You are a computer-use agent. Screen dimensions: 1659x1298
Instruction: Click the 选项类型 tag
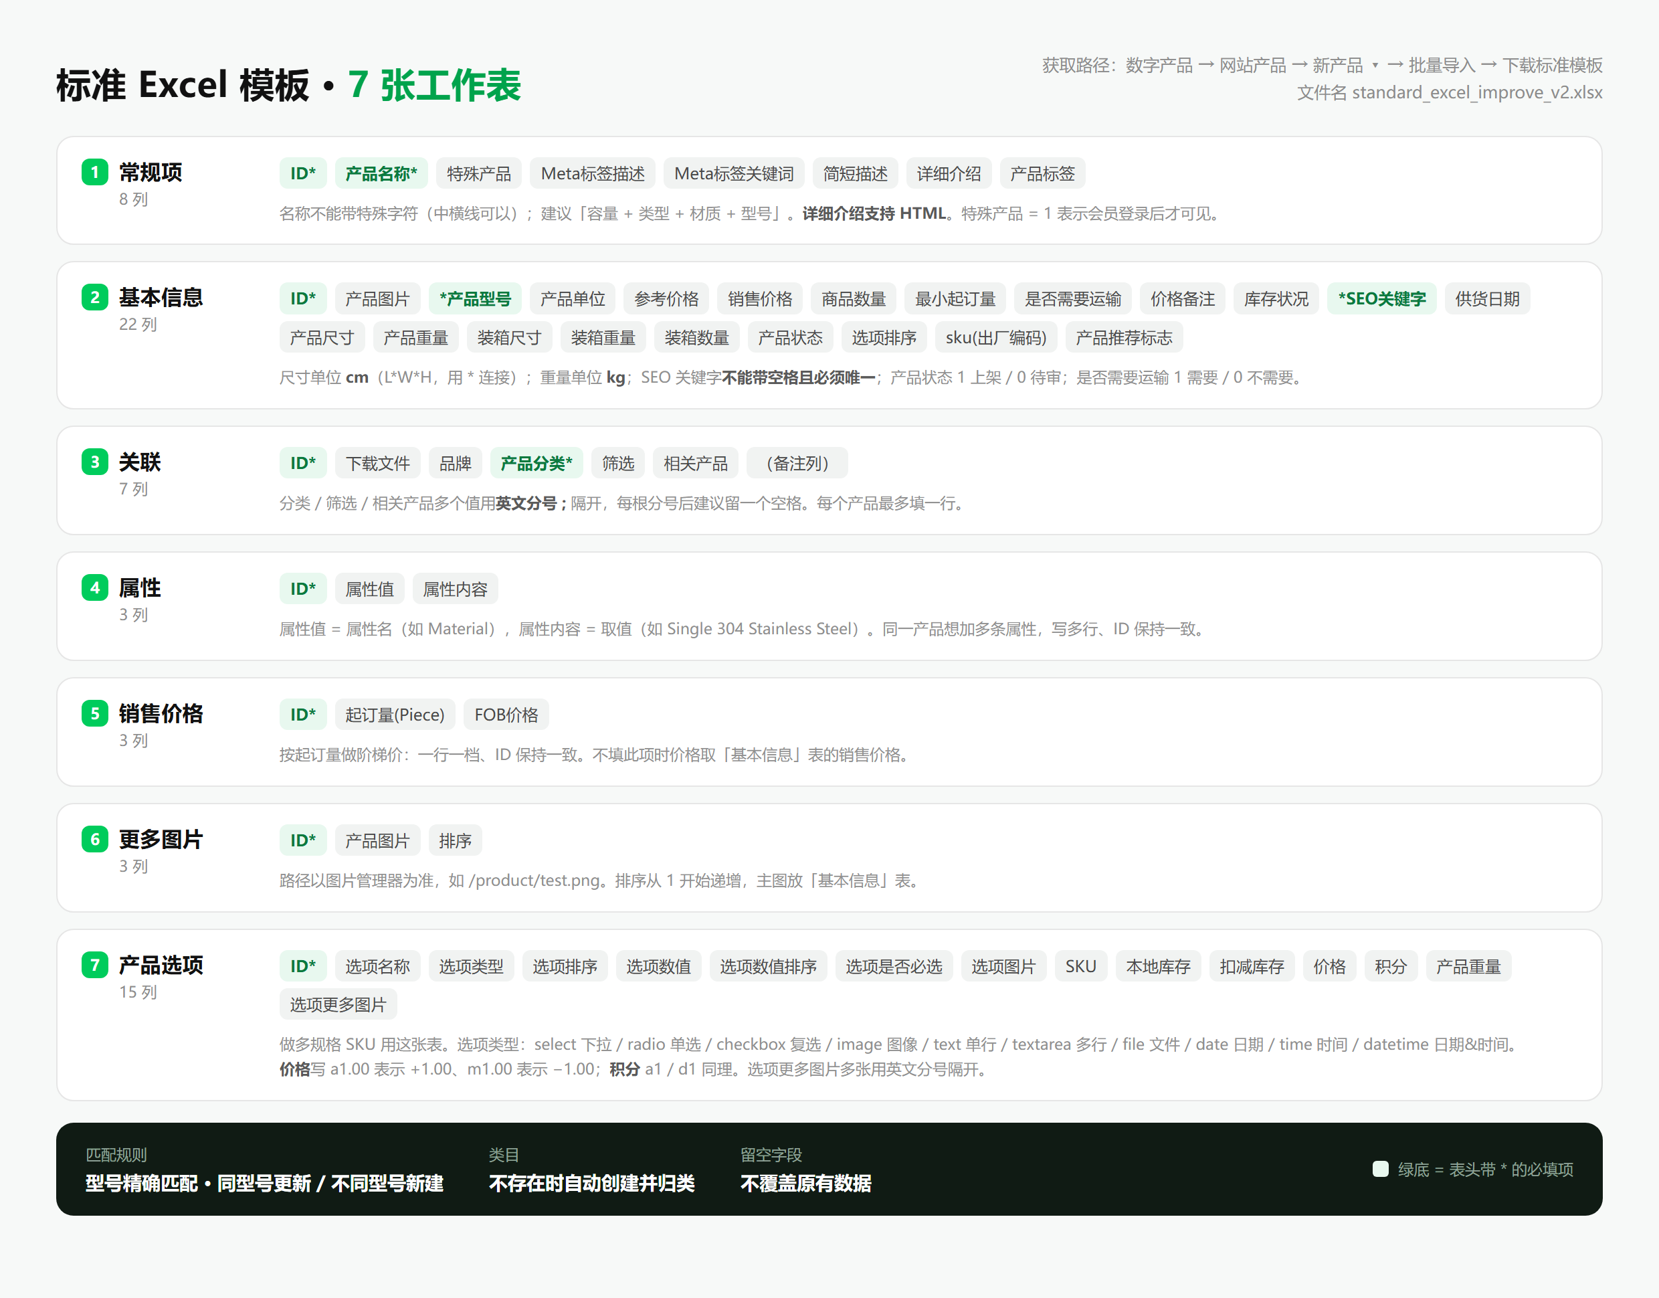point(471,966)
